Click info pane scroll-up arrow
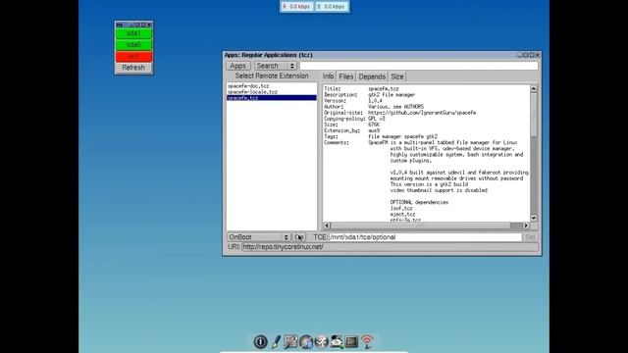This screenshot has width=628, height=353. click(x=534, y=89)
